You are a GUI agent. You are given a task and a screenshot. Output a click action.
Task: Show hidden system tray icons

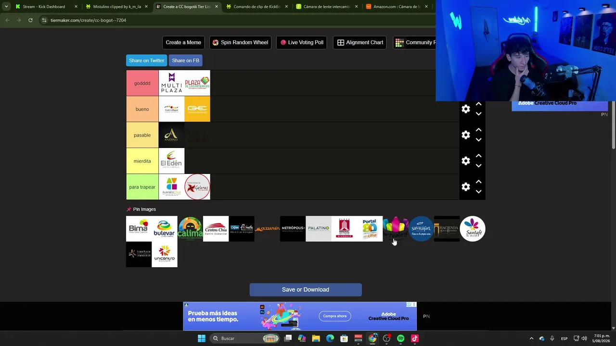coord(531,338)
